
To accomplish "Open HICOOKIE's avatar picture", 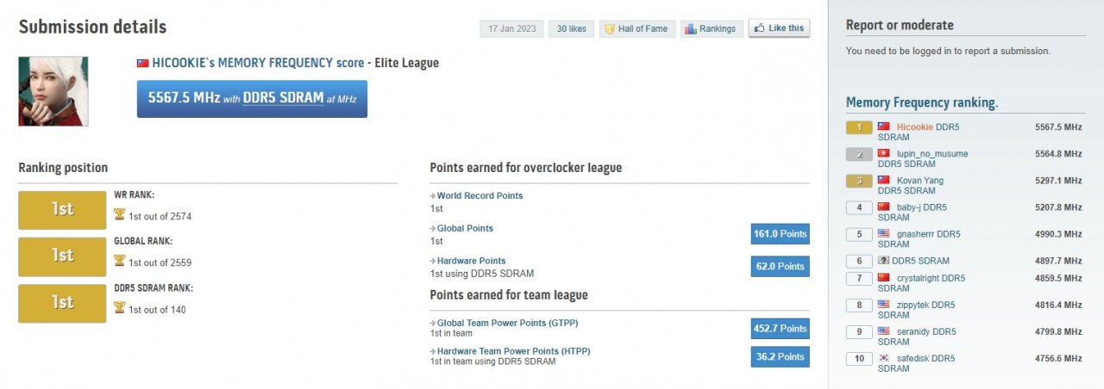I will pyautogui.click(x=53, y=91).
